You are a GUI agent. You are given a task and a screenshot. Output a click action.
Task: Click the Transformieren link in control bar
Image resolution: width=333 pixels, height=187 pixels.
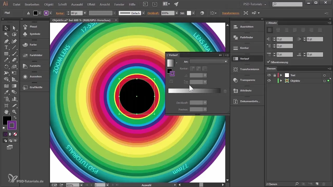click(x=230, y=13)
